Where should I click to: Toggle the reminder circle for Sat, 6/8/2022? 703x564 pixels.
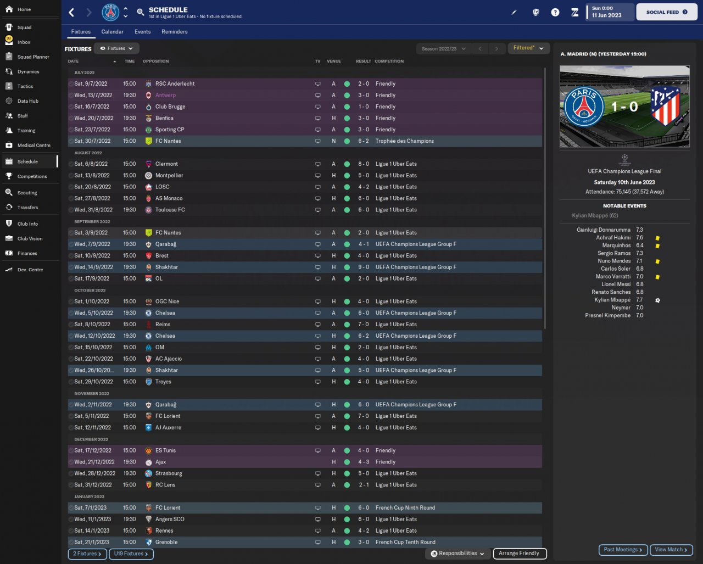[x=71, y=164]
